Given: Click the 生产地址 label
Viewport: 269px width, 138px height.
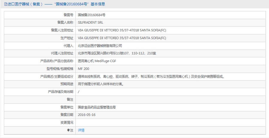Looking at the screenshot, I should click(x=67, y=38).
